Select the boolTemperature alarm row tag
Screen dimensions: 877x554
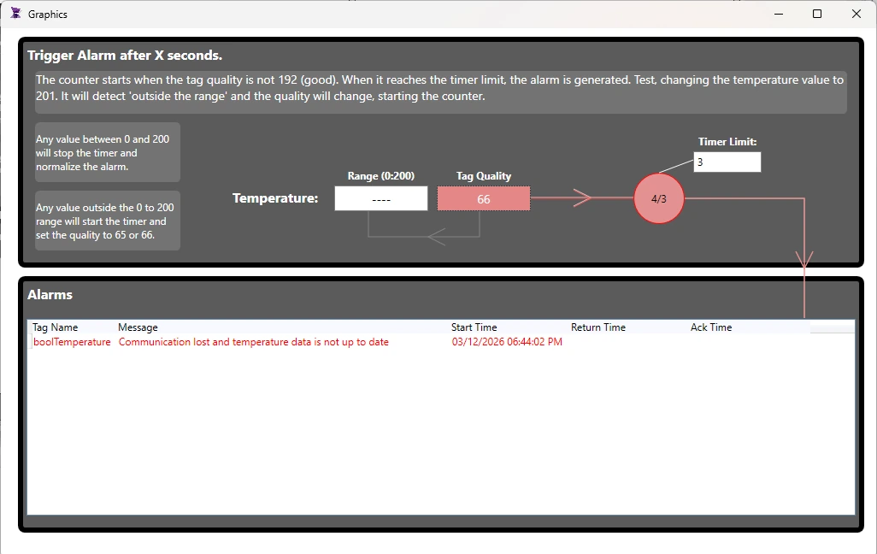pos(72,342)
